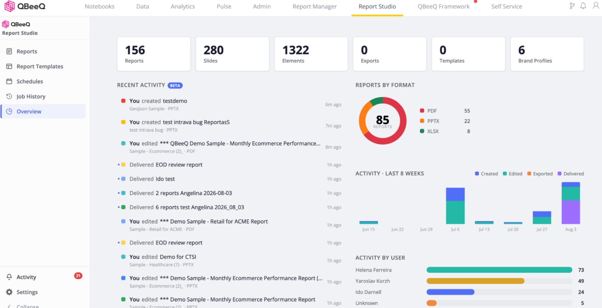
Task: Open the 'You created testdemo' activity entry
Action: 230,104
